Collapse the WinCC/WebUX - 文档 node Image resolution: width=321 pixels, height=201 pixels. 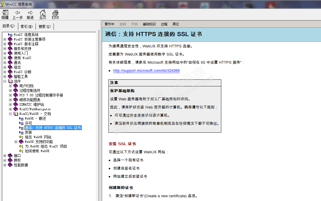[x=10, y=114]
